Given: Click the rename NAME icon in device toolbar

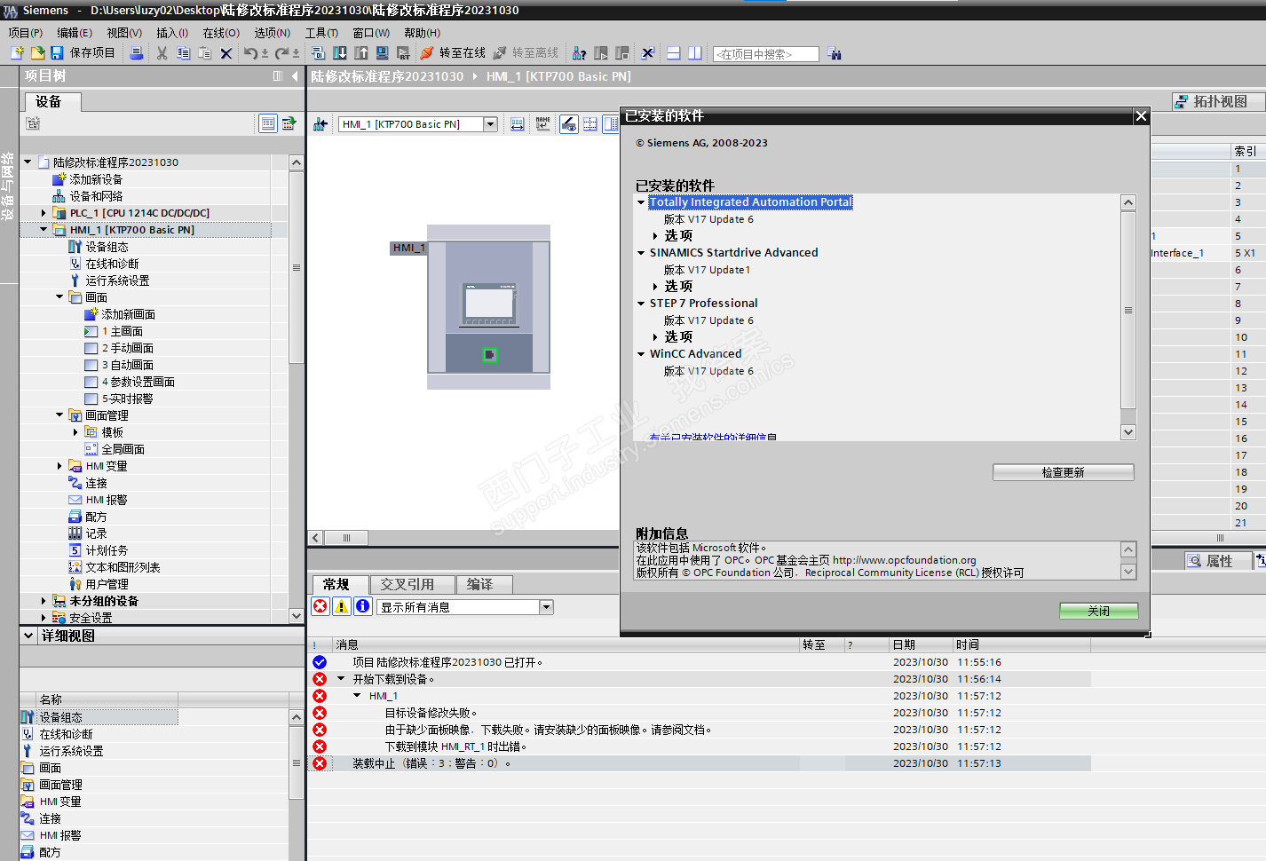Looking at the screenshot, I should 542,124.
